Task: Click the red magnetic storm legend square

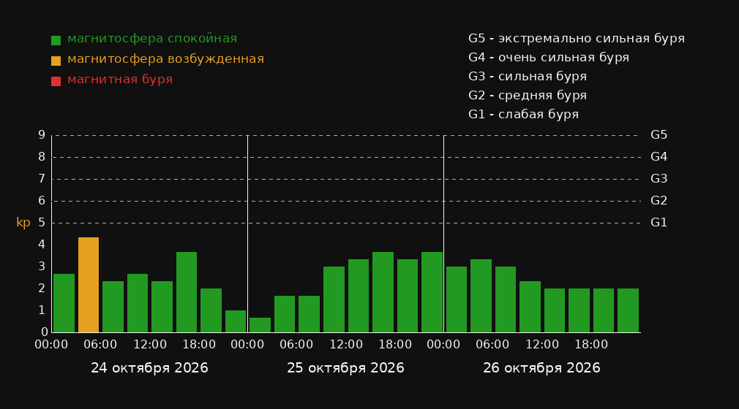Action: 56,81
